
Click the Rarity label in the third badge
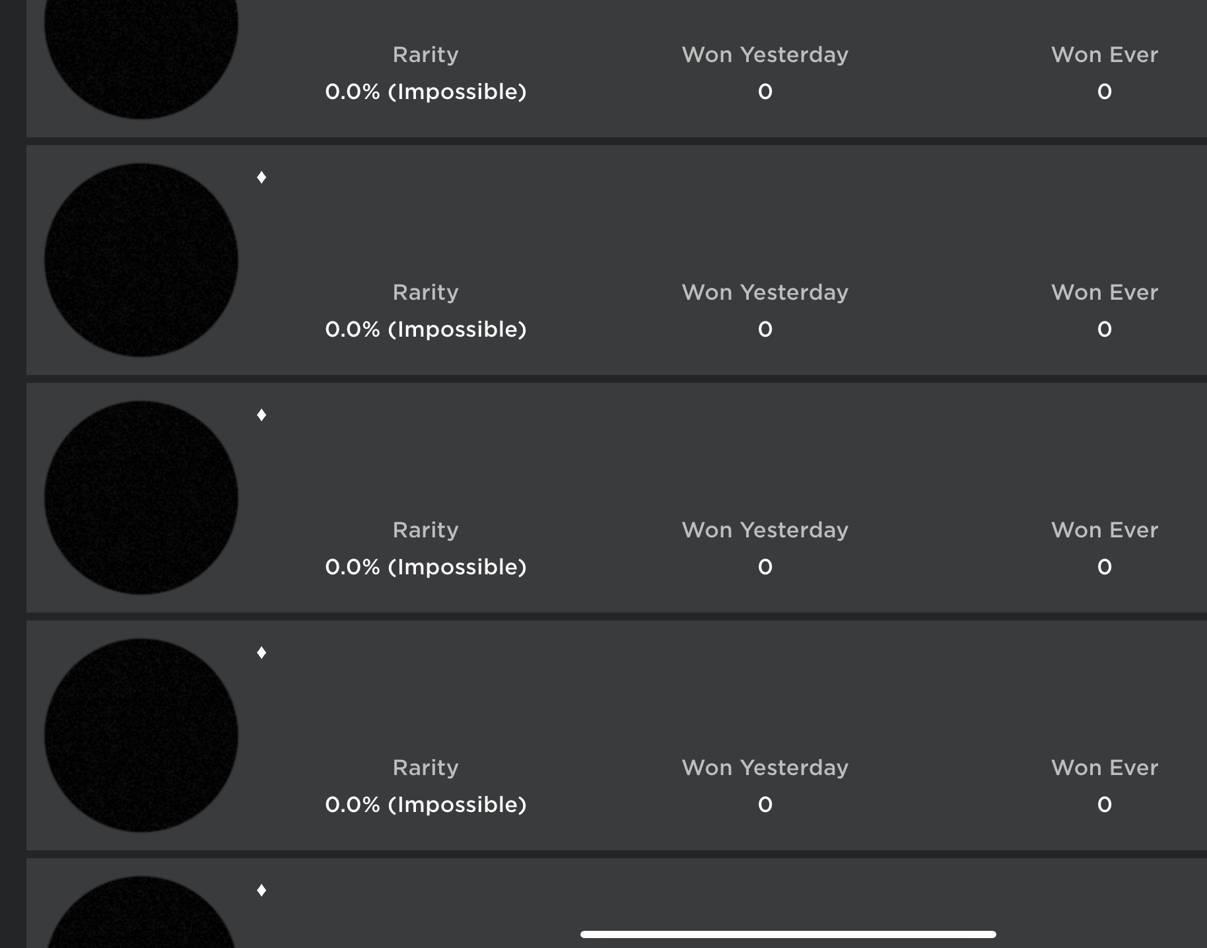pyautogui.click(x=425, y=530)
